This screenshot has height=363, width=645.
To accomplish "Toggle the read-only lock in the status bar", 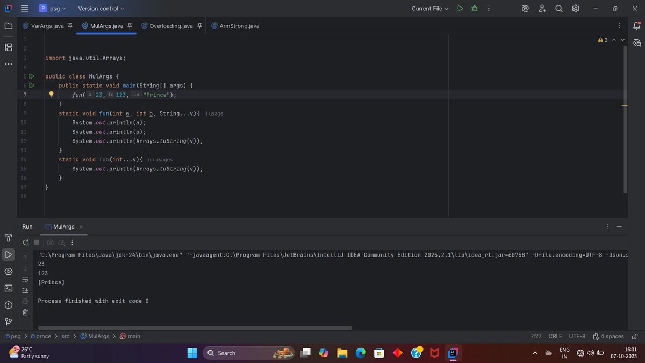I will coord(635,336).
